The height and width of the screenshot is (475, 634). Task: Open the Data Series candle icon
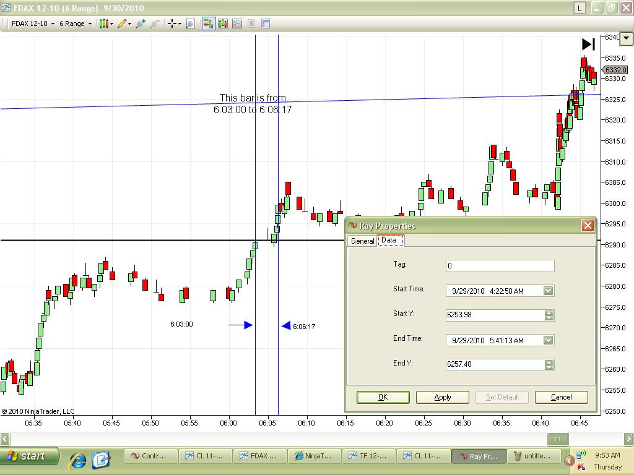tap(223, 24)
